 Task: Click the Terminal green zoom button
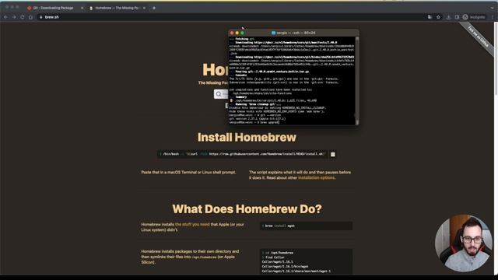(x=242, y=33)
